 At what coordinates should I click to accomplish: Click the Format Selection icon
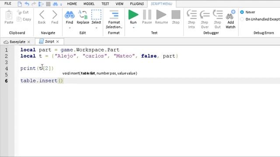pyautogui.click(x=114, y=14)
